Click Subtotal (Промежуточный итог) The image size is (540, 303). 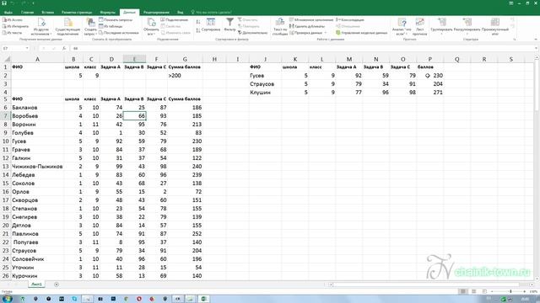click(495, 27)
